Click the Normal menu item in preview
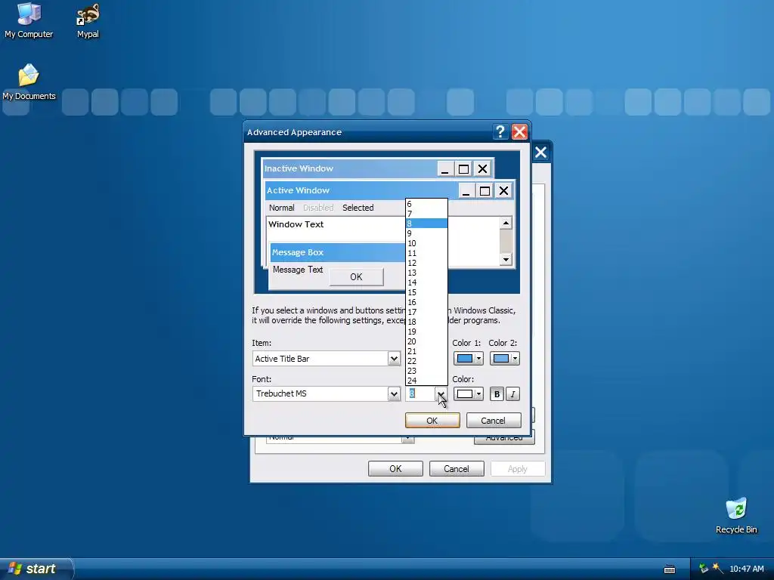This screenshot has width=774, height=580. tap(281, 208)
